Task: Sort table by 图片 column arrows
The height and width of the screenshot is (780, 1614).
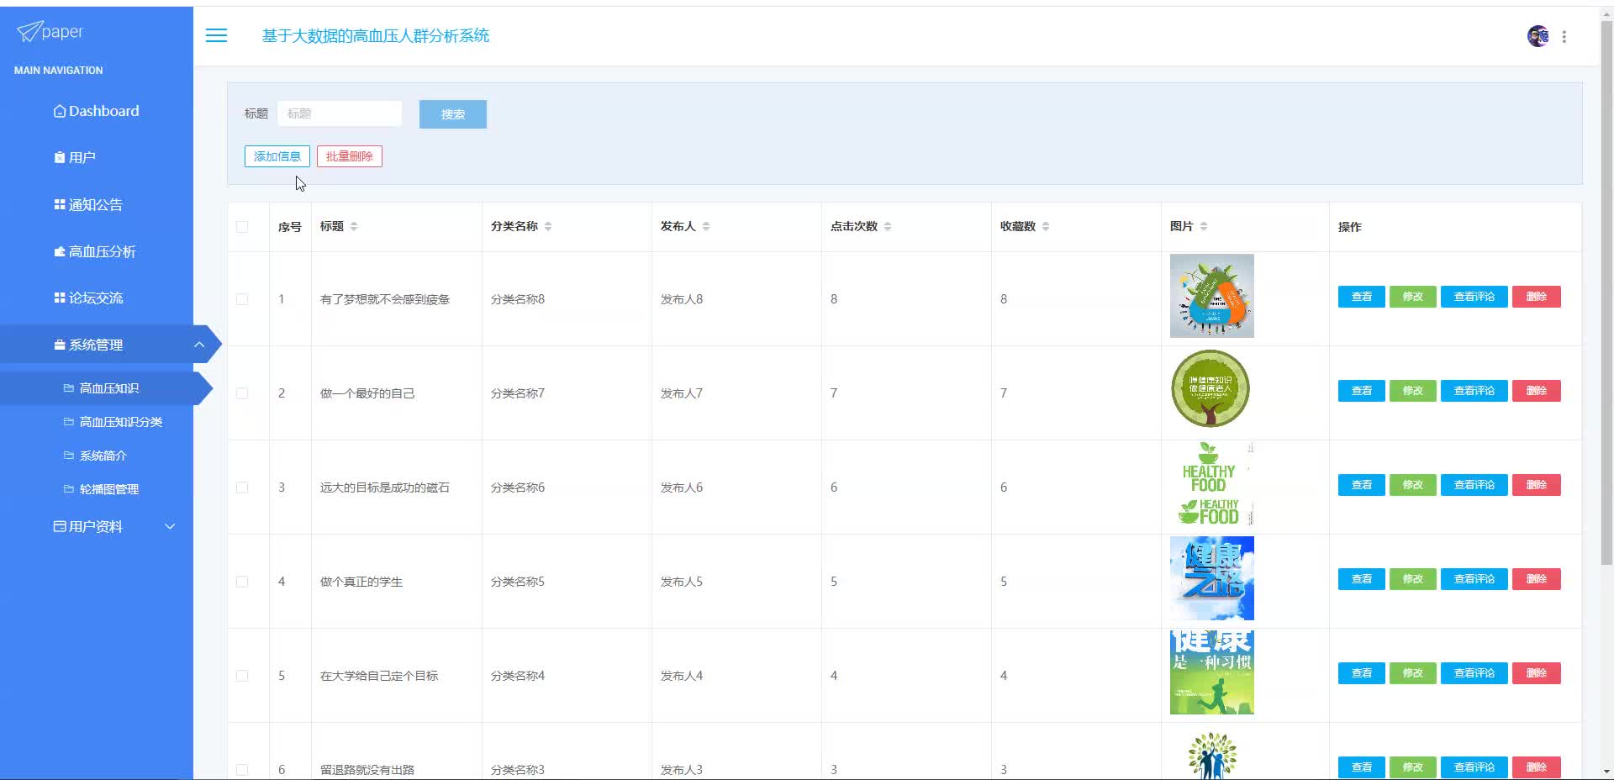Action: pos(1204,226)
